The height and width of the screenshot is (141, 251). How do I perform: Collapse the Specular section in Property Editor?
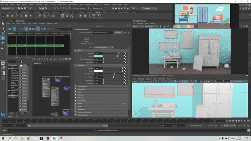click(x=75, y=65)
